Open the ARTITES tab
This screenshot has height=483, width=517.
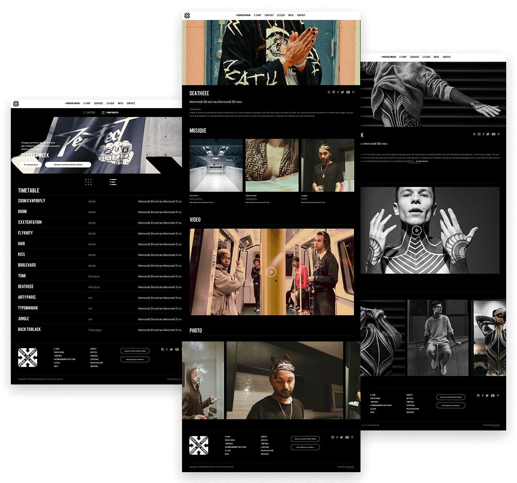[91, 112]
